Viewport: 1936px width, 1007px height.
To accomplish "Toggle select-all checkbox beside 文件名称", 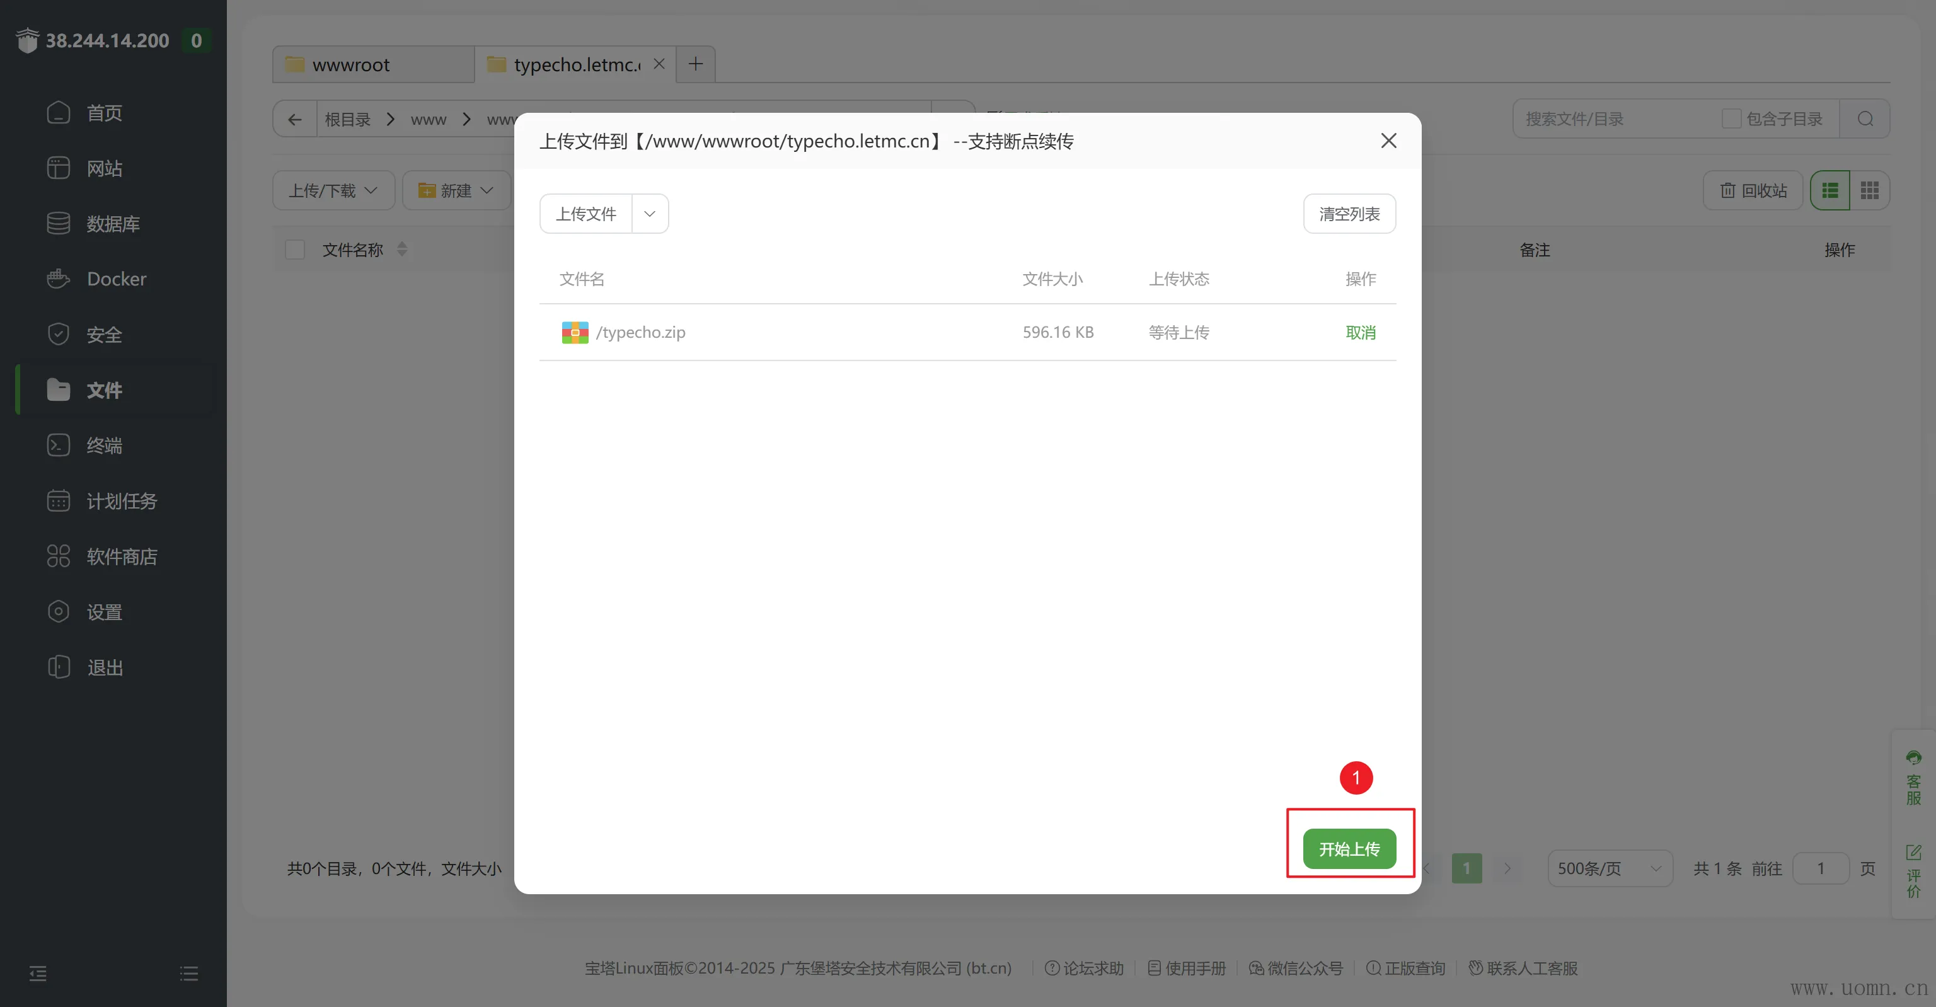I will tap(294, 250).
